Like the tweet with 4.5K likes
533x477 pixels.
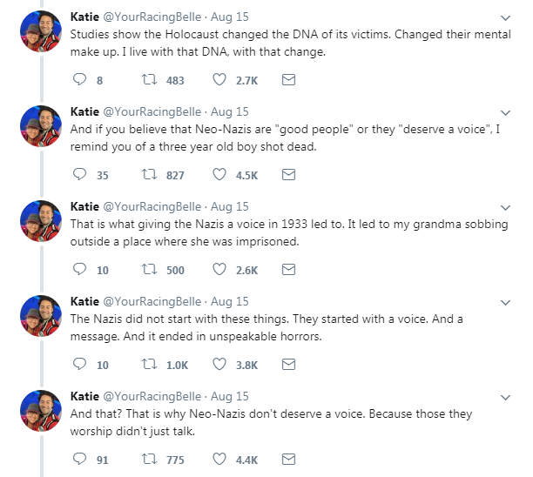pyautogui.click(x=219, y=175)
